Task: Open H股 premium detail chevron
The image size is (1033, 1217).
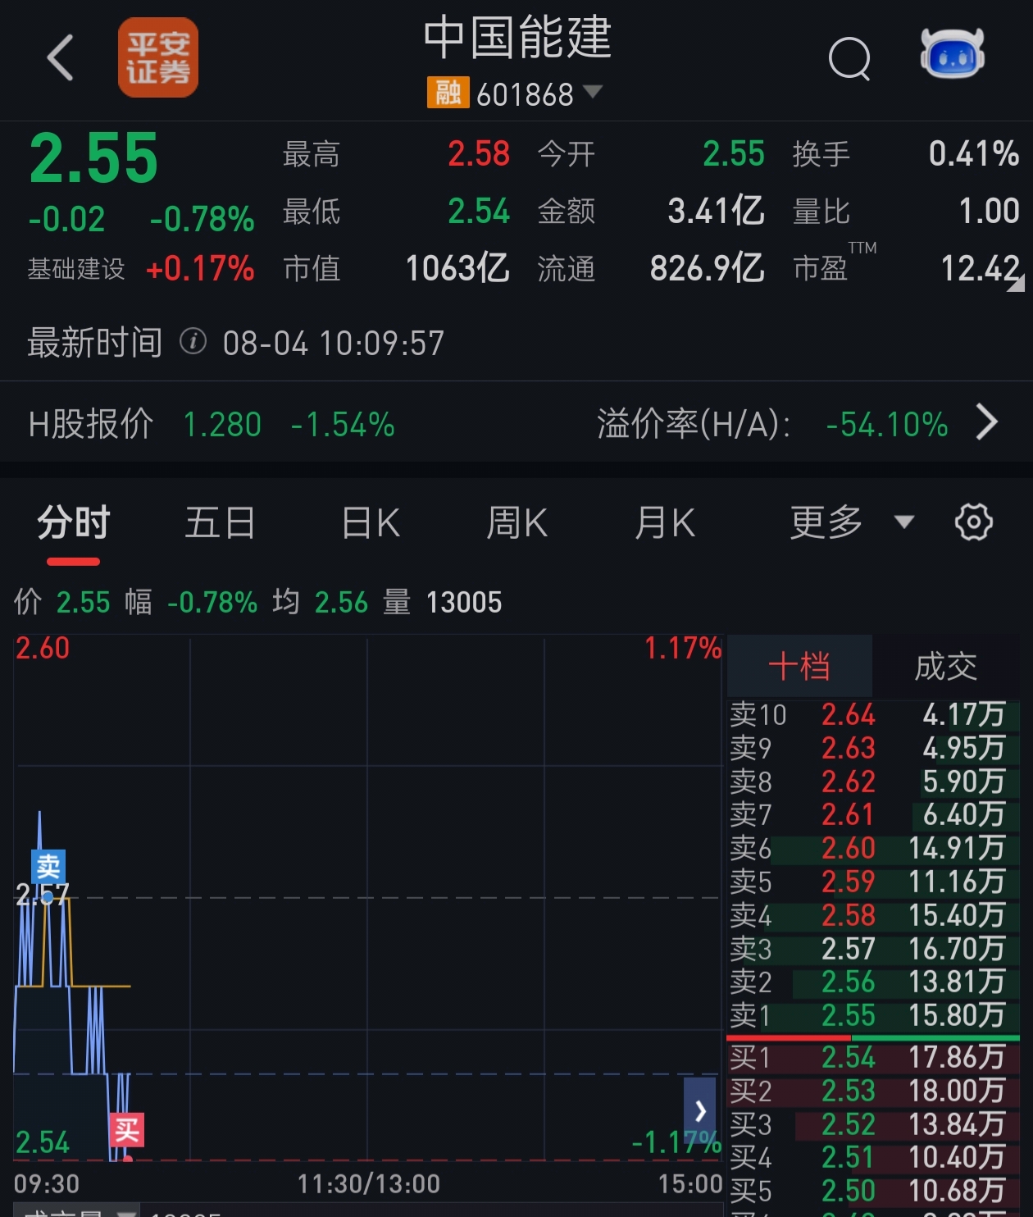Action: [987, 423]
